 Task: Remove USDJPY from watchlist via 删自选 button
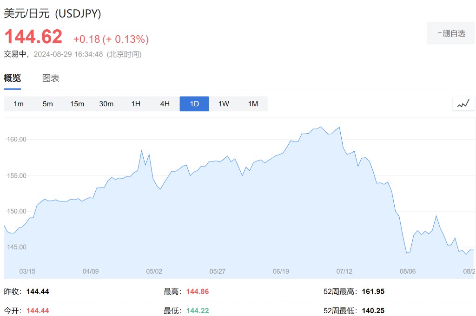pyautogui.click(x=451, y=33)
